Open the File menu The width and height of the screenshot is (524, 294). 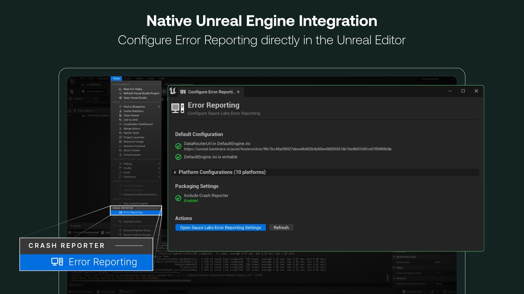point(82,78)
